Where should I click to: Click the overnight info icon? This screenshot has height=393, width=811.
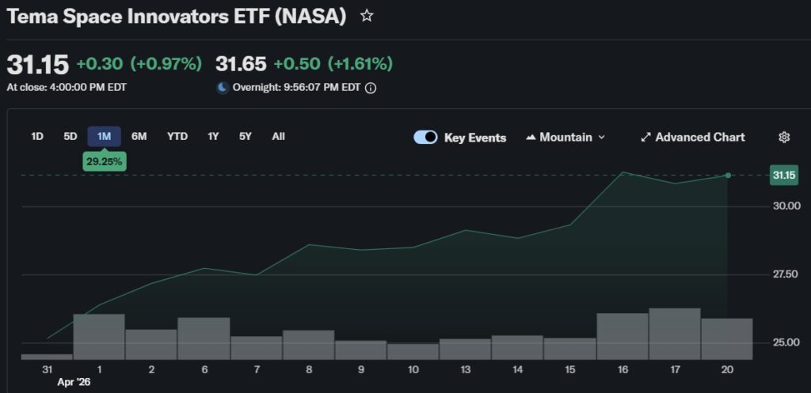pyautogui.click(x=371, y=87)
